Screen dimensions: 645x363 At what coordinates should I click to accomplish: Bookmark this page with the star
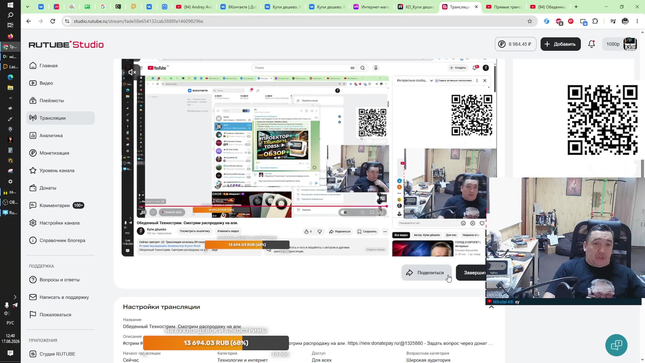(x=530, y=21)
